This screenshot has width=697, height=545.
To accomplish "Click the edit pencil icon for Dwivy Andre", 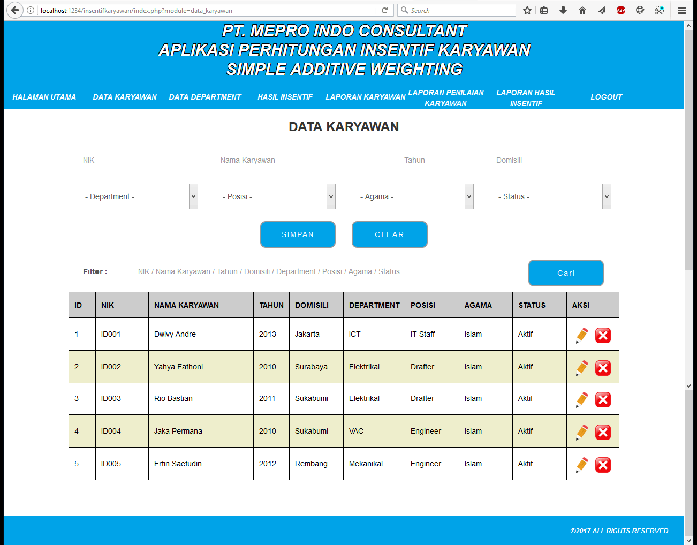I will coord(582,335).
